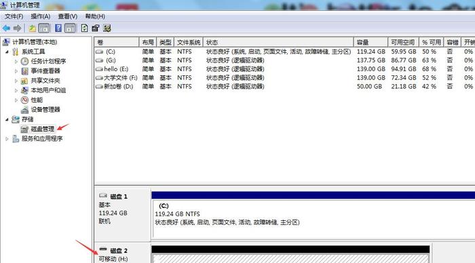Click the 磁盘 1 disk label

click(119, 197)
